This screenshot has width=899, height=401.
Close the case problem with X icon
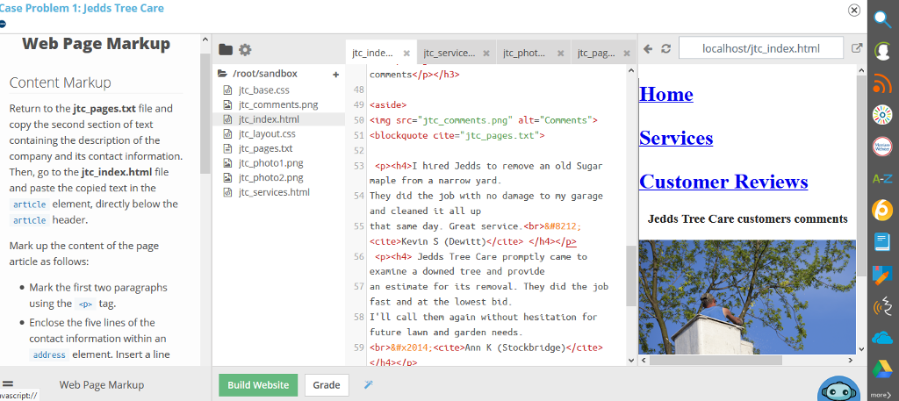point(853,10)
